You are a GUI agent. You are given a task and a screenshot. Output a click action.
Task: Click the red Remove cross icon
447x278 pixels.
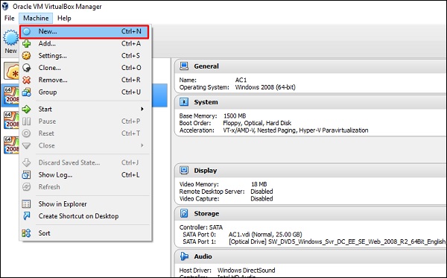(27, 80)
